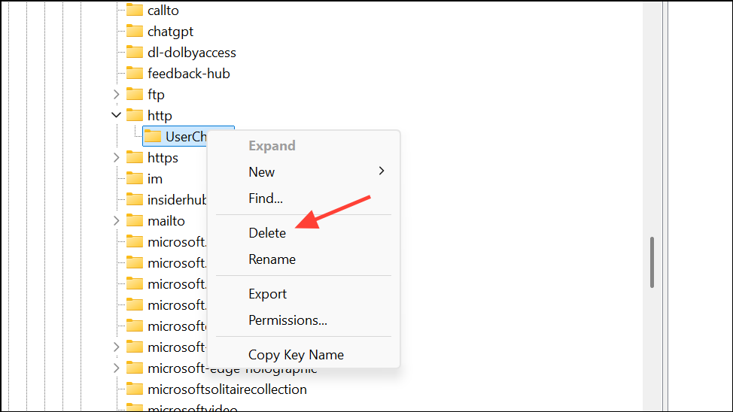Expand the https registry key
The width and height of the screenshot is (733, 412).
coord(116,158)
